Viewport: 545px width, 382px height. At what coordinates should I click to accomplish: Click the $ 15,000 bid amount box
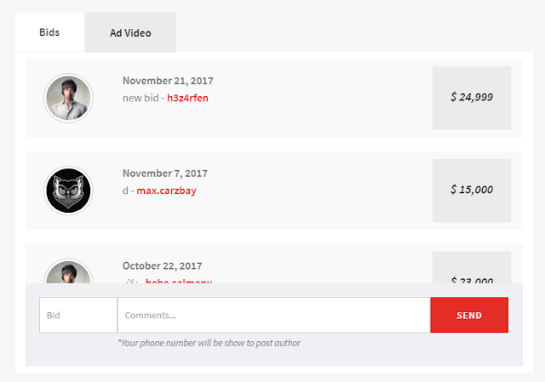click(472, 190)
